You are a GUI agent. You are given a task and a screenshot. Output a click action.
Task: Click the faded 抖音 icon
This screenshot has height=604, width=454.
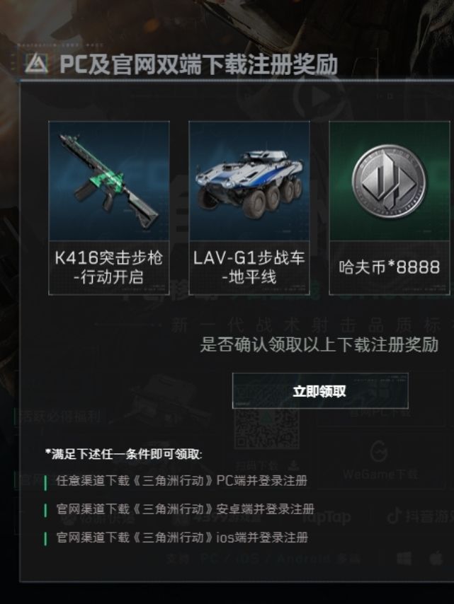pyautogui.click(x=394, y=516)
